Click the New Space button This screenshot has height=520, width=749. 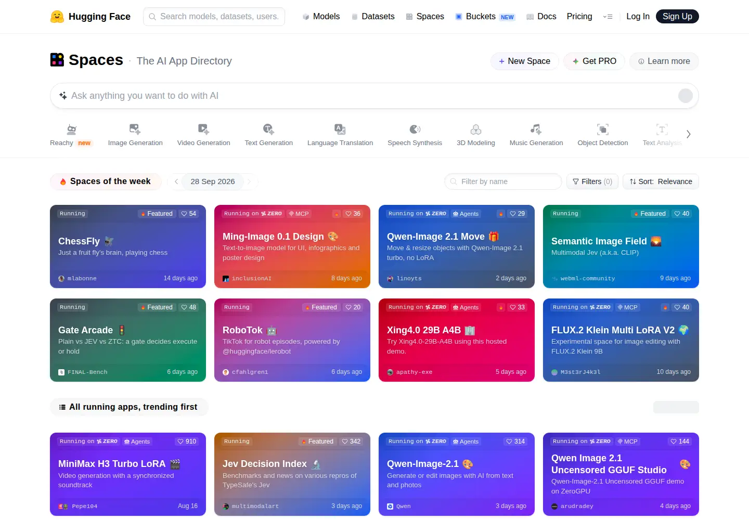524,61
